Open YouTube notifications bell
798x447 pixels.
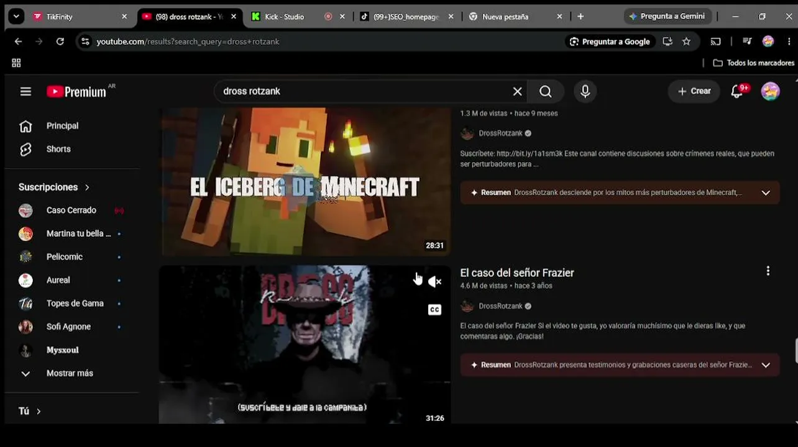point(738,91)
